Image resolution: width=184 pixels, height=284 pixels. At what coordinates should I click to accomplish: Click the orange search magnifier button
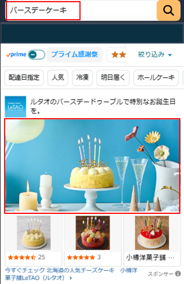click(168, 10)
